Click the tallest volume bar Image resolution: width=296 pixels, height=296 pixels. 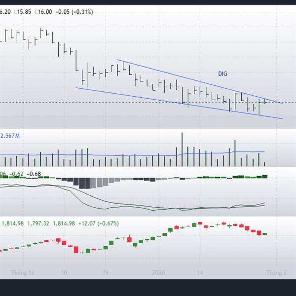pyautogui.click(x=182, y=149)
